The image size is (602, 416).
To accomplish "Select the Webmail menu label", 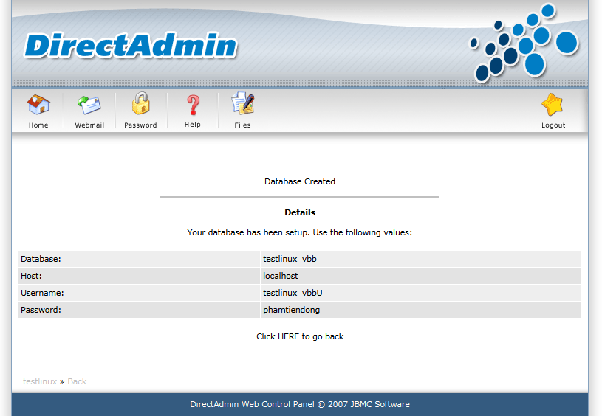I will (x=89, y=125).
